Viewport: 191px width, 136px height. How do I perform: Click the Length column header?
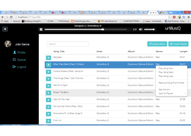(184, 51)
